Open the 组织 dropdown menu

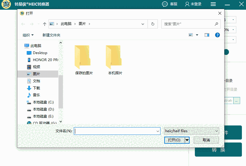coord(28,35)
